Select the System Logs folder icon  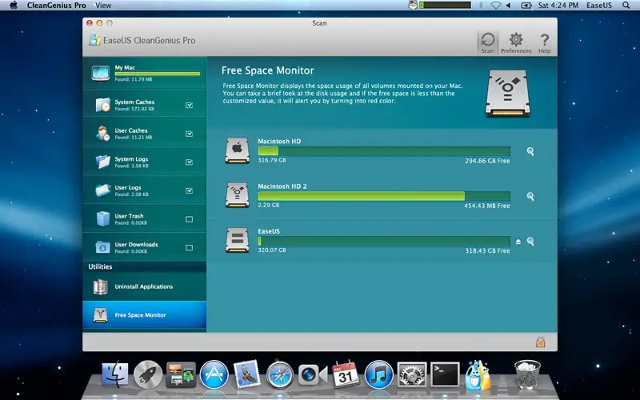103,162
